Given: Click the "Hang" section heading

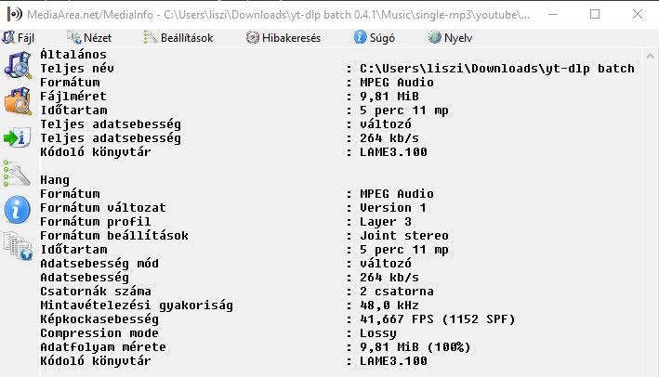Looking at the screenshot, I should 55,179.
